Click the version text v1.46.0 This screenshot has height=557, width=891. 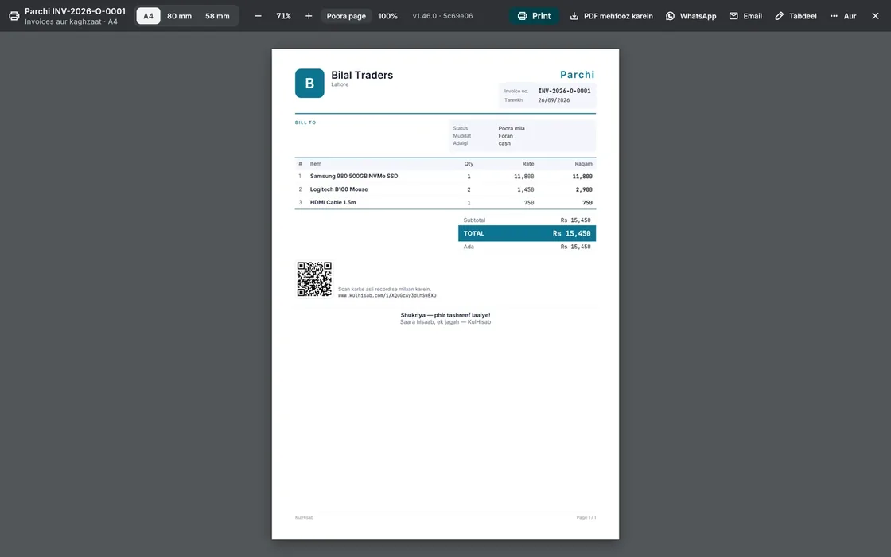point(442,16)
